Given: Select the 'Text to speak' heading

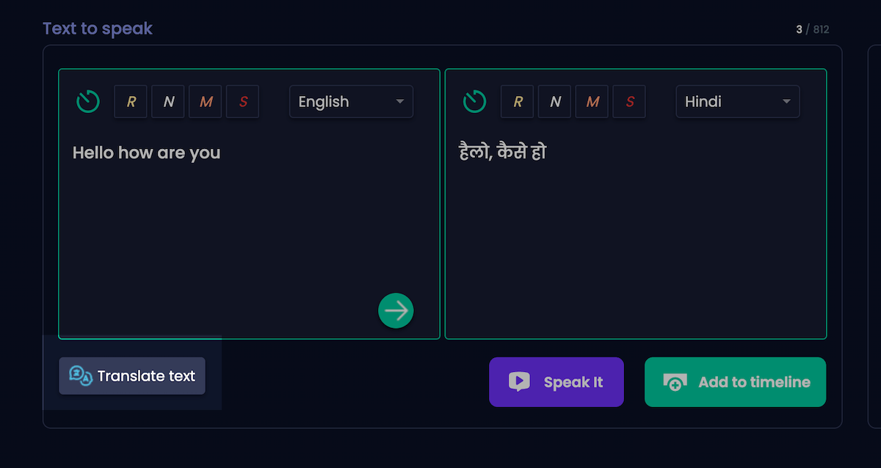Looking at the screenshot, I should (x=98, y=29).
